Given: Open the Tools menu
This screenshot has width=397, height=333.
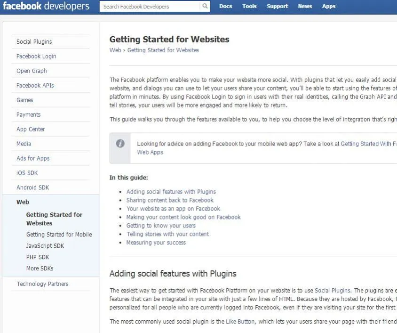Looking at the screenshot, I should pyautogui.click(x=249, y=6).
